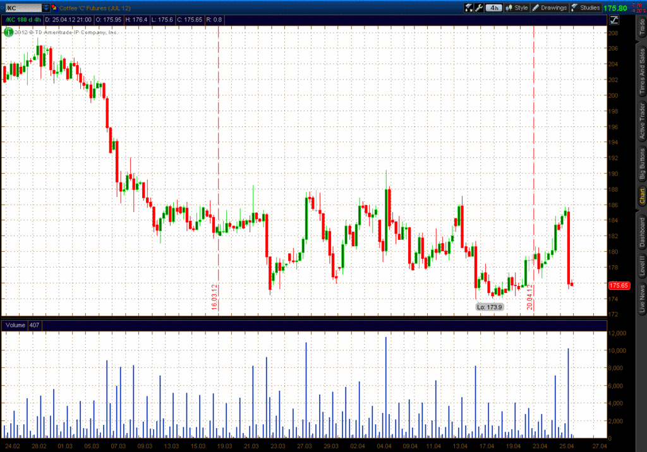Click the 04.04 date axis label
The height and width of the screenshot is (452, 647).
click(x=384, y=446)
